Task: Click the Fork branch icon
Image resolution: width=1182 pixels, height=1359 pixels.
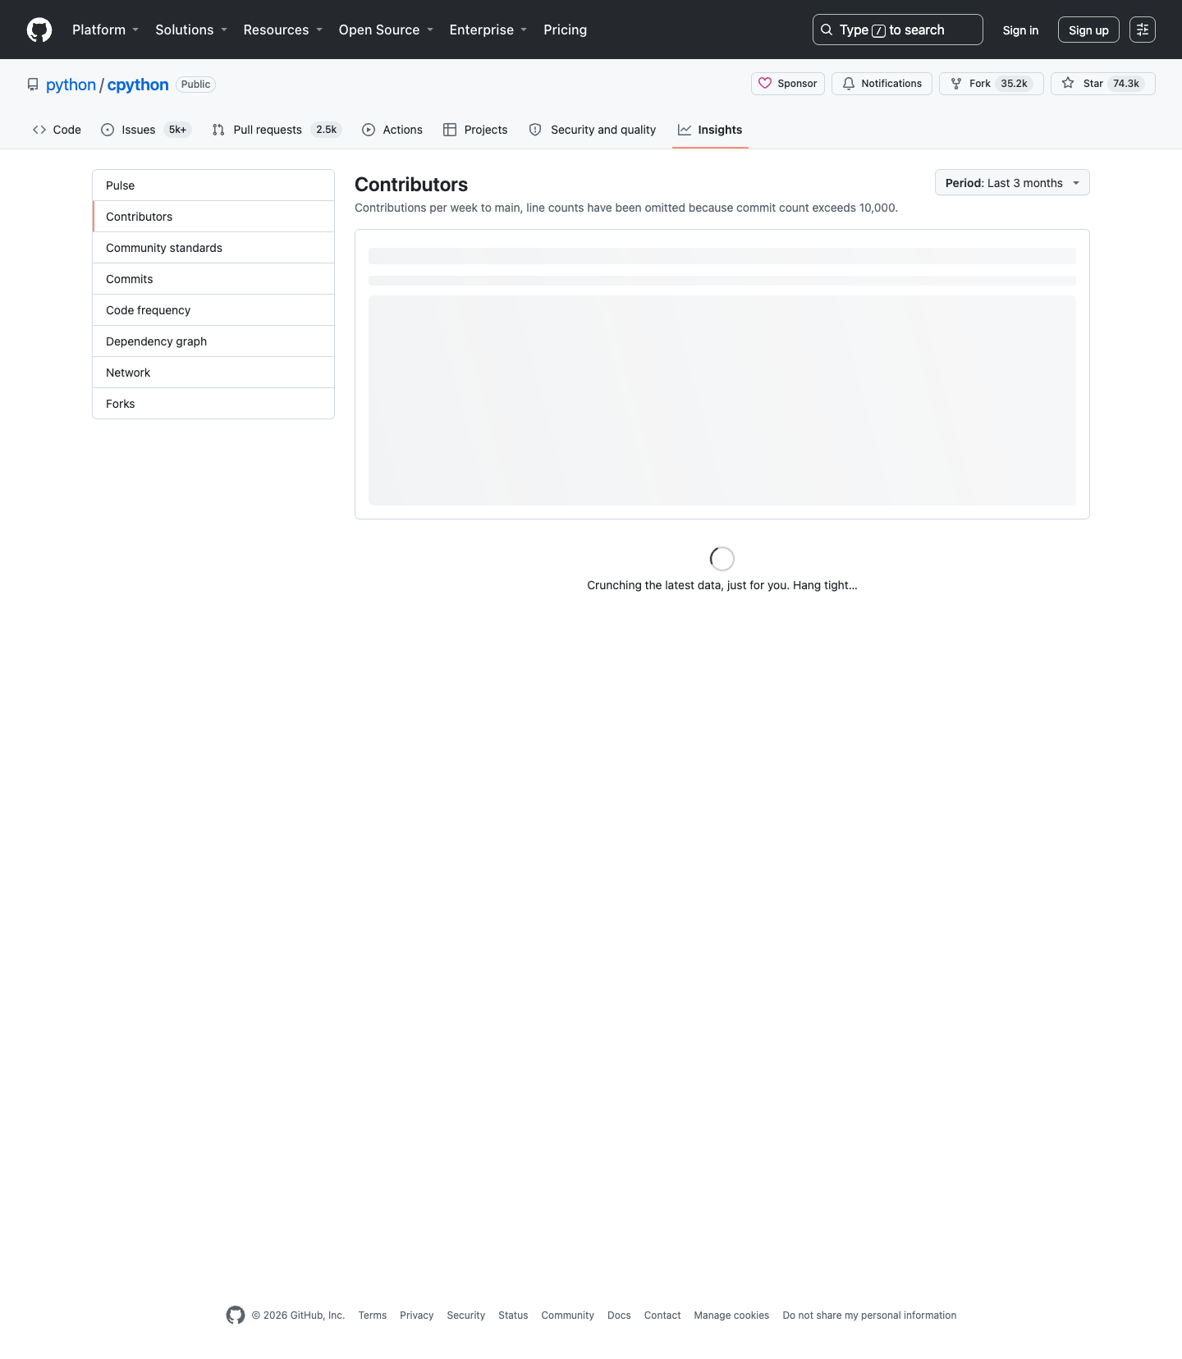Action: pyautogui.click(x=956, y=84)
